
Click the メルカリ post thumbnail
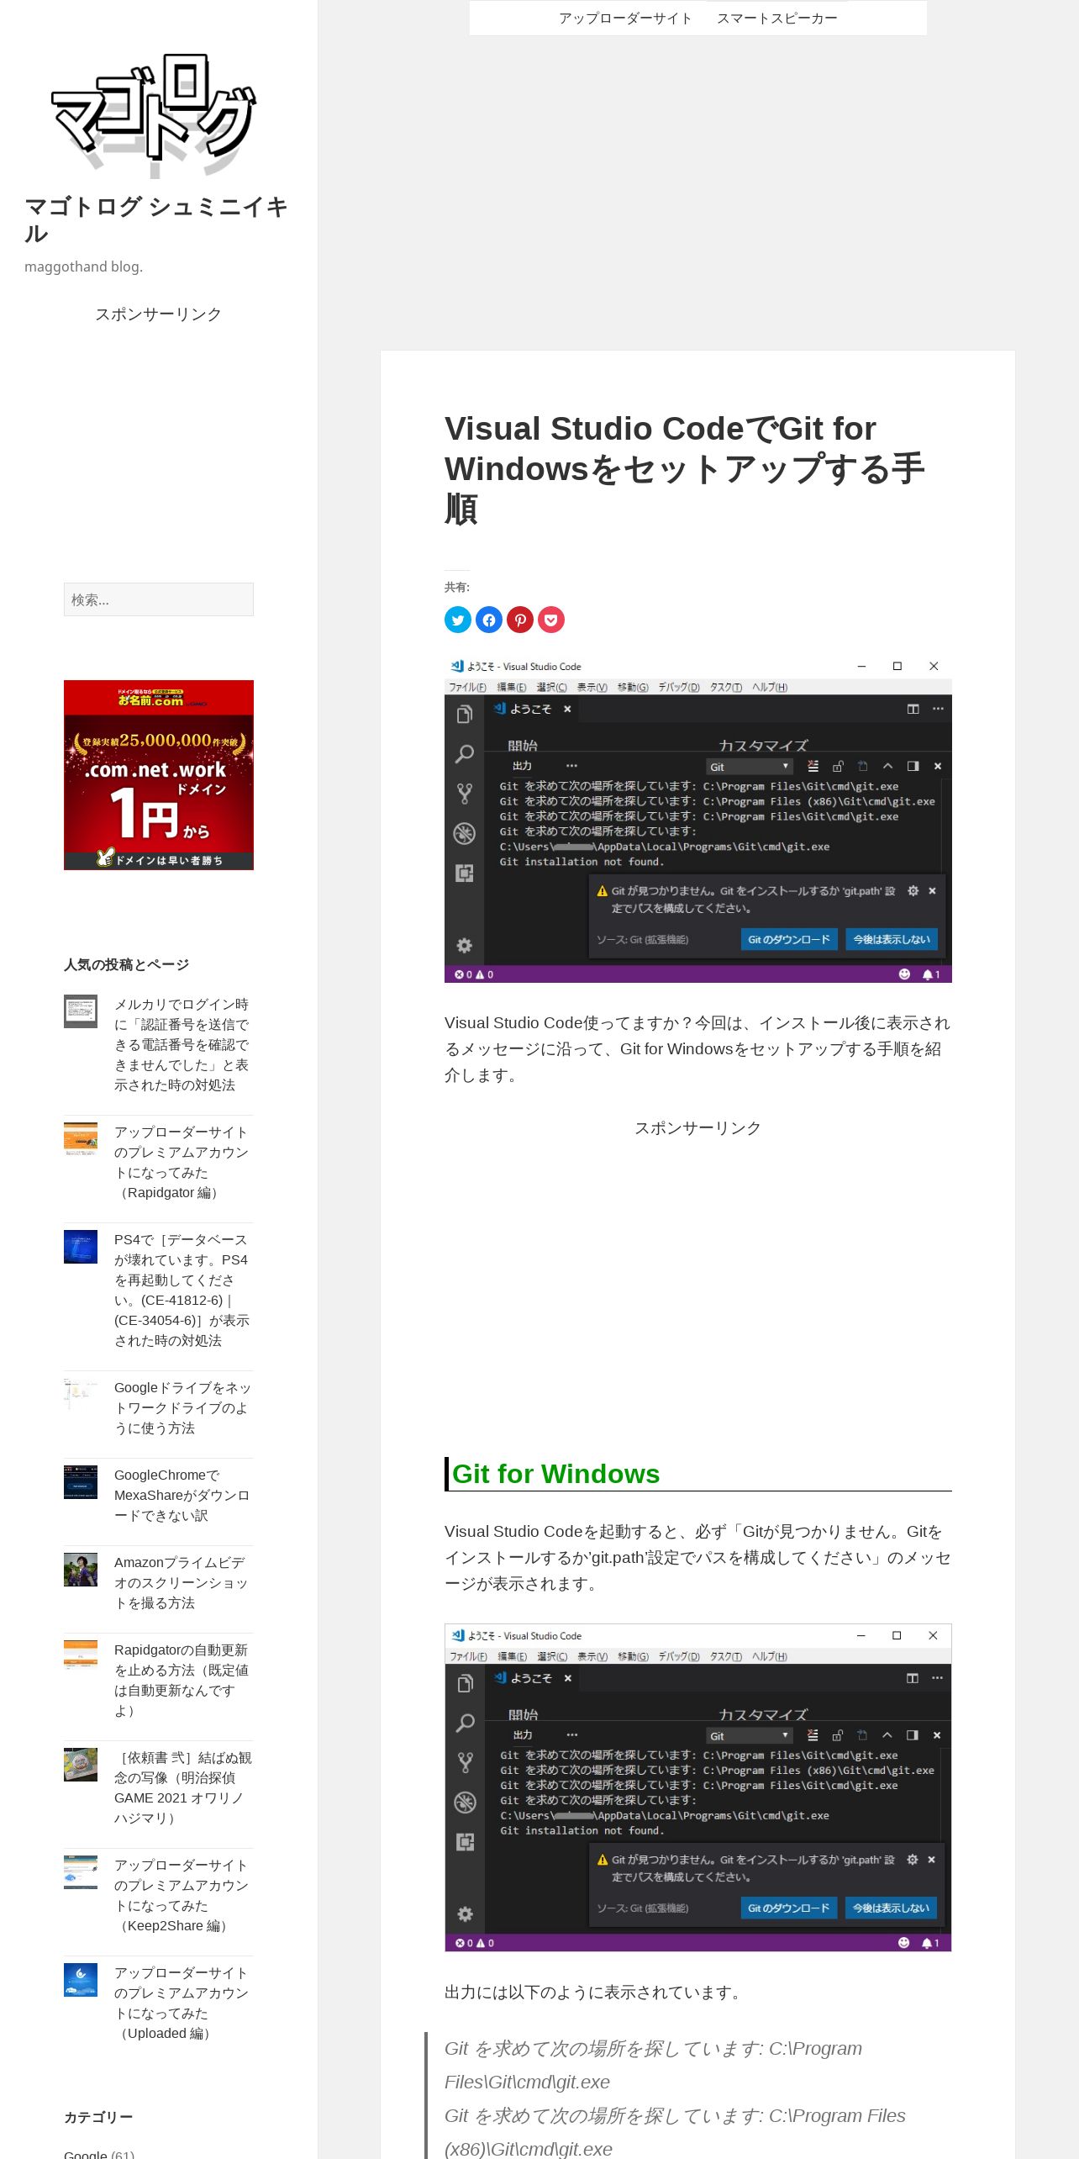81,1011
